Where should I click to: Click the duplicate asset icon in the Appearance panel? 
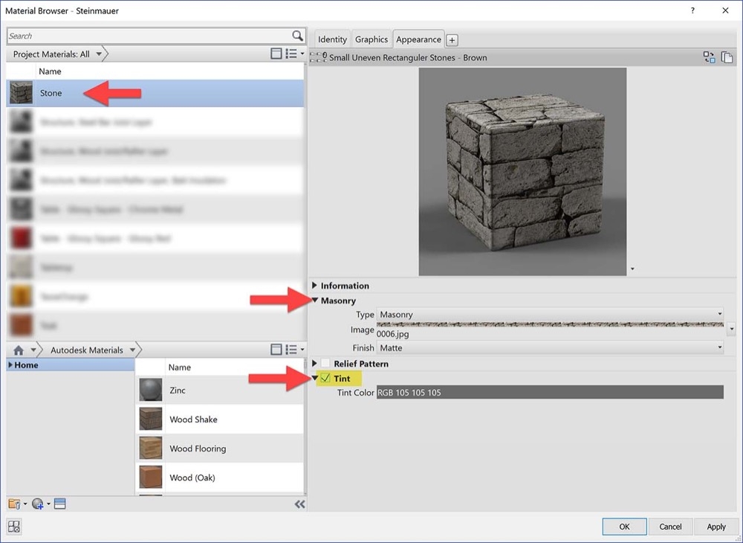[x=727, y=57]
